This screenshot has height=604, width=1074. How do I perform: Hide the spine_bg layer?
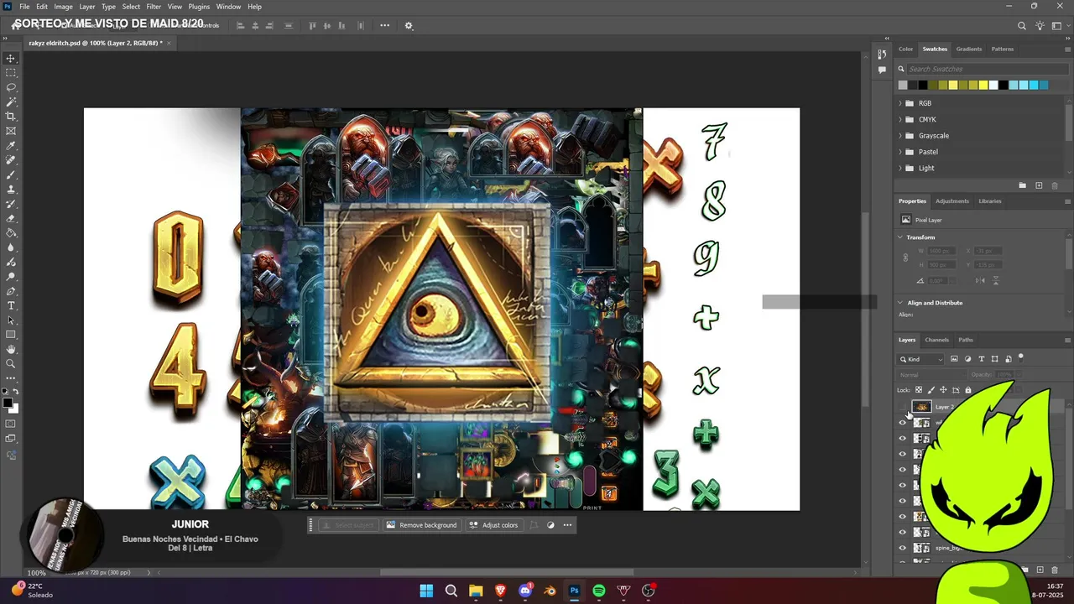coord(903,548)
